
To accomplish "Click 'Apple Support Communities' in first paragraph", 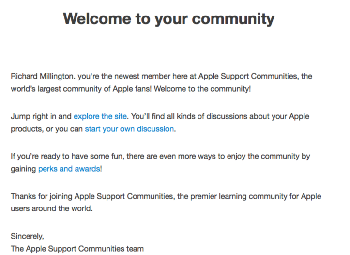I will point(248,76).
